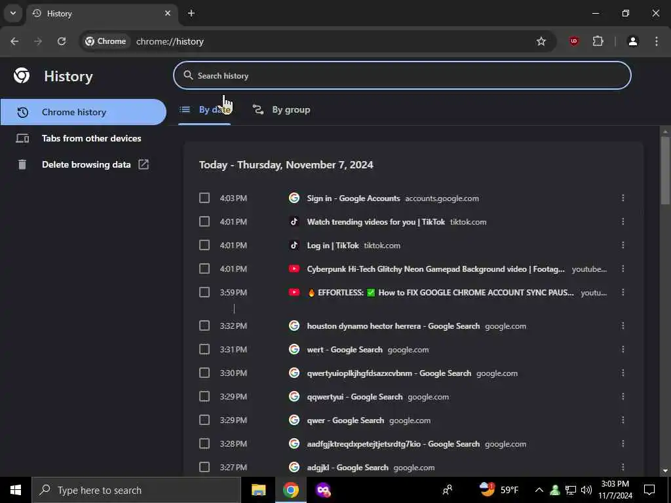Open Tabs from other devices
This screenshot has height=503, width=671.
coord(83,138)
